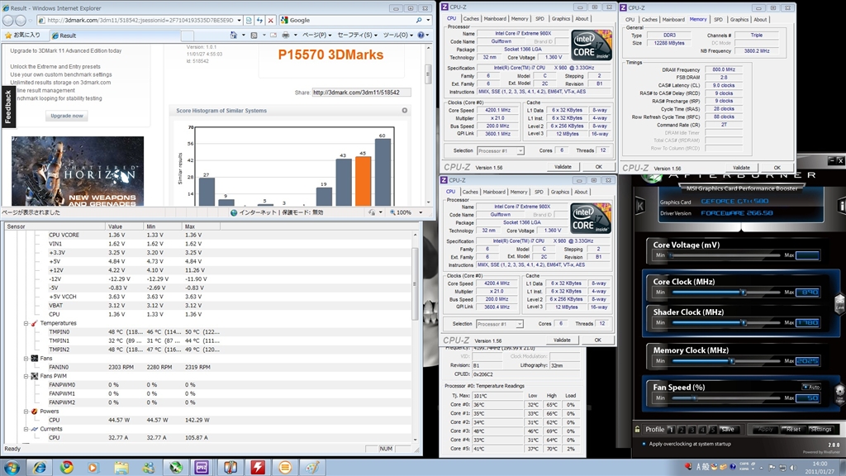
Task: Click the Internet Explorer refresh icon
Action: point(258,20)
